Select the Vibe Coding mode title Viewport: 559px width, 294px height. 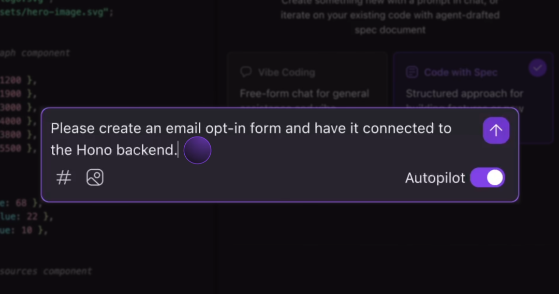(x=286, y=72)
